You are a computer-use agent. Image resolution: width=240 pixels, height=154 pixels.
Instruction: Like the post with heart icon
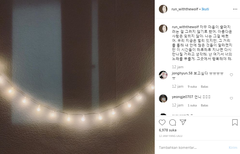click(x=162, y=122)
